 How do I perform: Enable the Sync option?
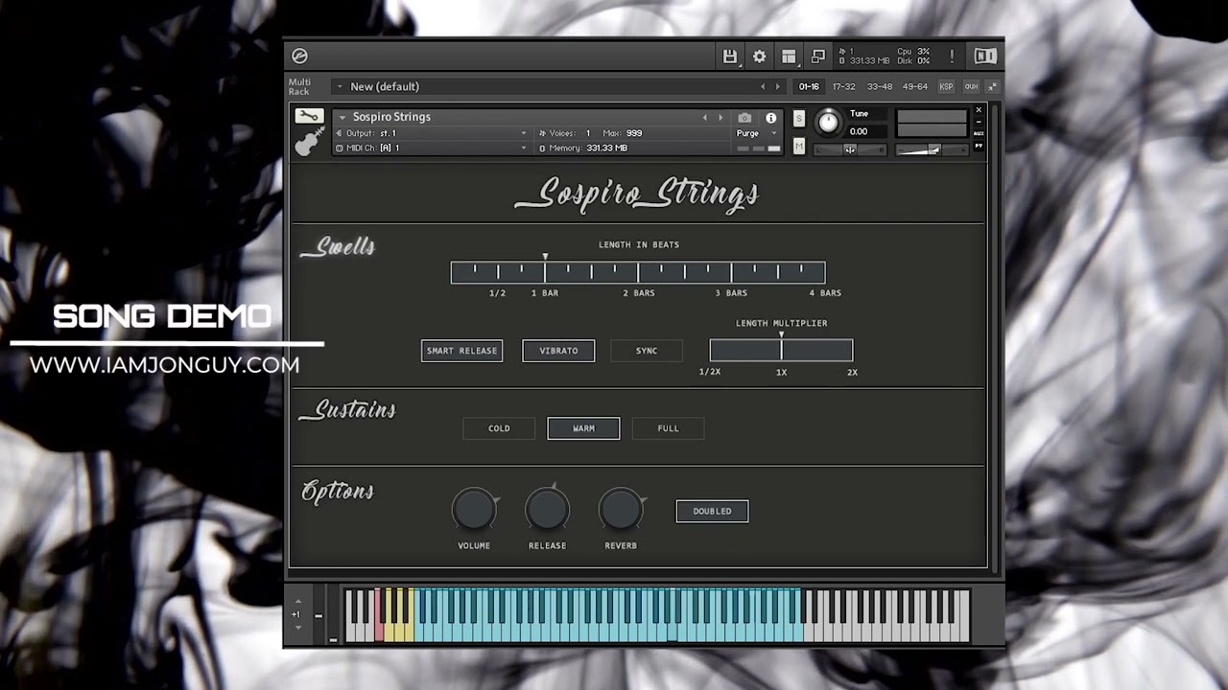click(647, 351)
